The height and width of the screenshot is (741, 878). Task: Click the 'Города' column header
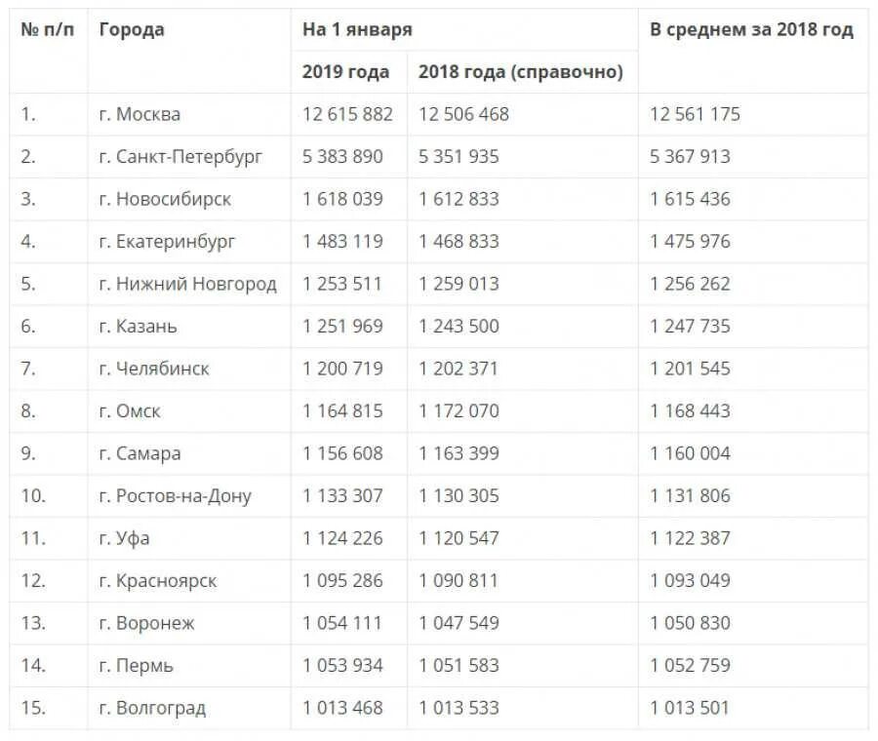tap(132, 29)
